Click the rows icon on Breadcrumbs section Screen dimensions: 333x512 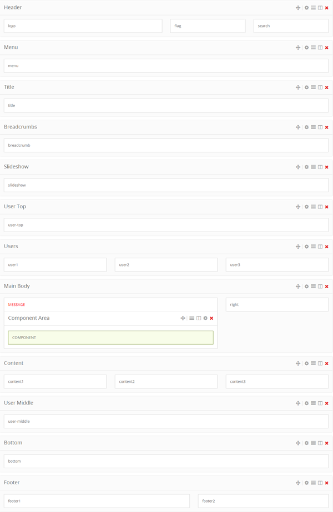click(x=314, y=127)
